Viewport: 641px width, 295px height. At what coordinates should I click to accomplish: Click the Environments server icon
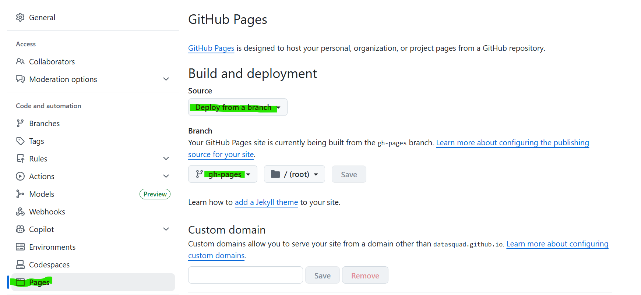20,247
